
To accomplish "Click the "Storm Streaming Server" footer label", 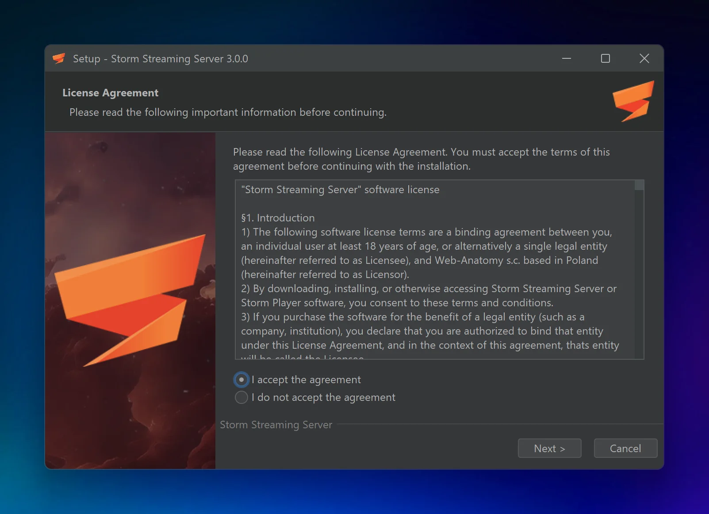I will click(276, 425).
